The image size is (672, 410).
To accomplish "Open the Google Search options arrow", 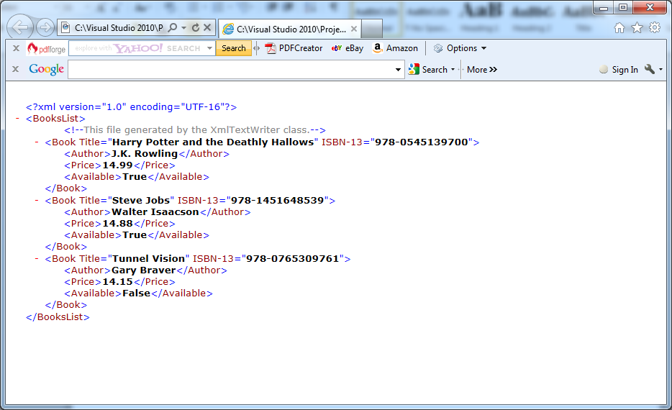I will pyautogui.click(x=453, y=69).
